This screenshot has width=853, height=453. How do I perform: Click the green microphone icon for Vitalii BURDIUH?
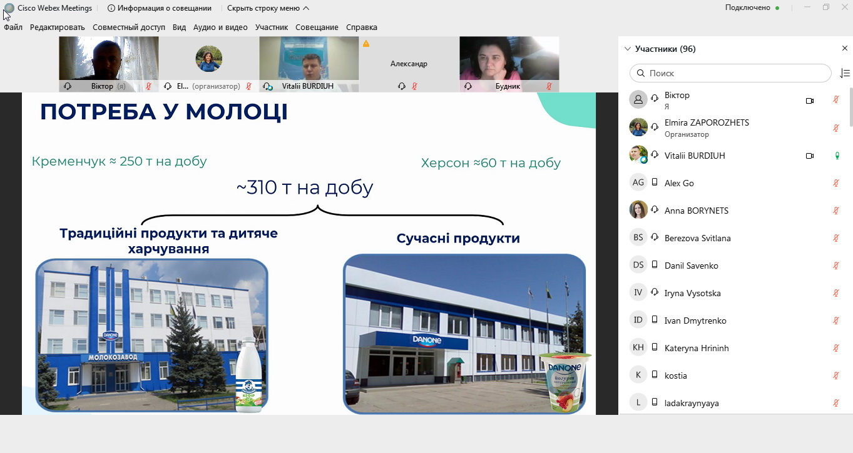point(837,156)
